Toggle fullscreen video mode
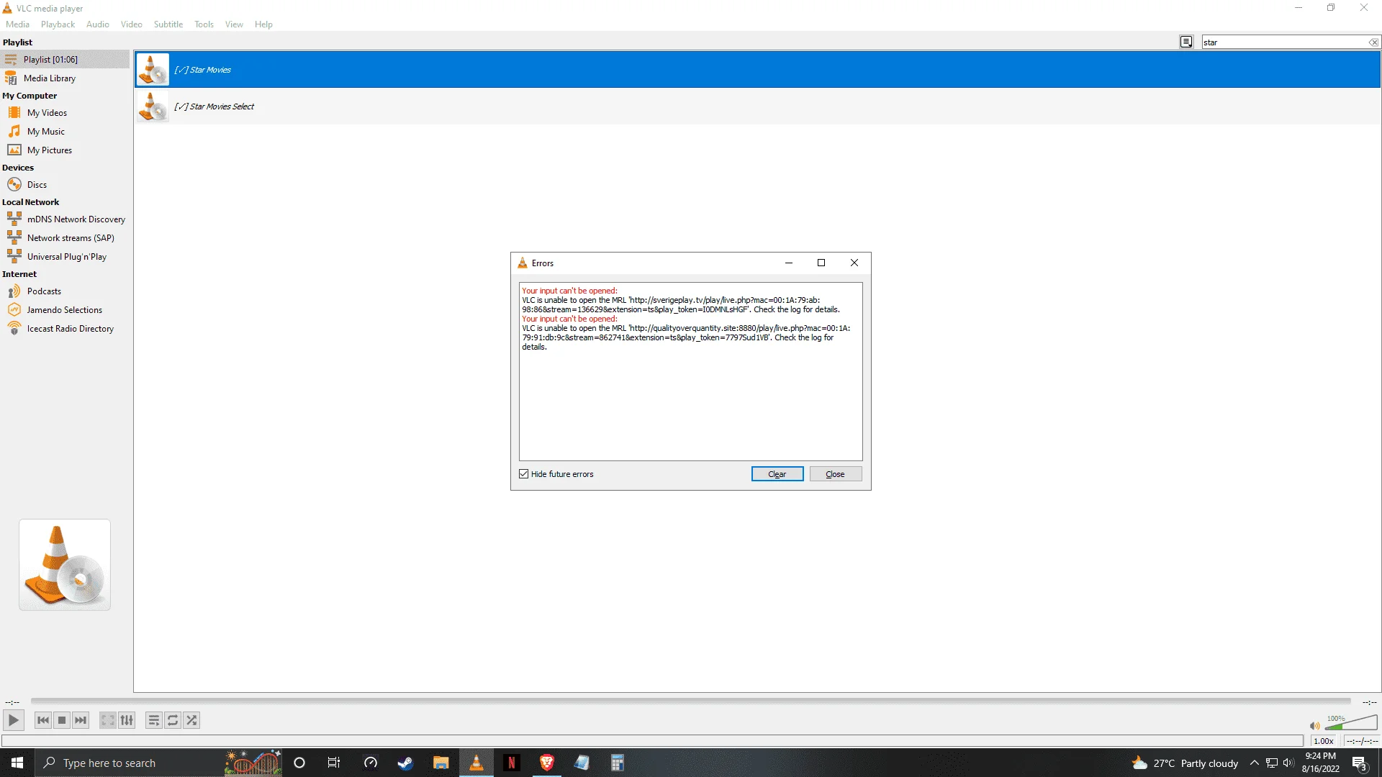Screen dimensions: 1382x777 108,720
